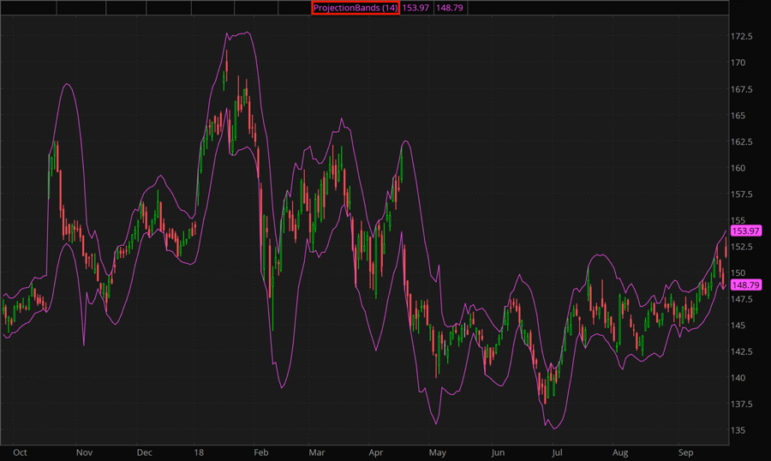
Task: Select the Jul marker on the time axis
Action: 557,452
